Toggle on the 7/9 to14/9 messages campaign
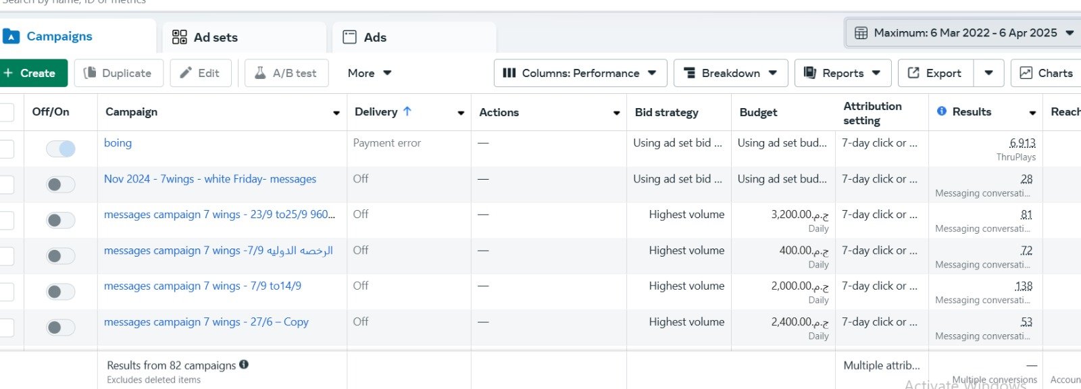The image size is (1081, 389). click(x=61, y=292)
